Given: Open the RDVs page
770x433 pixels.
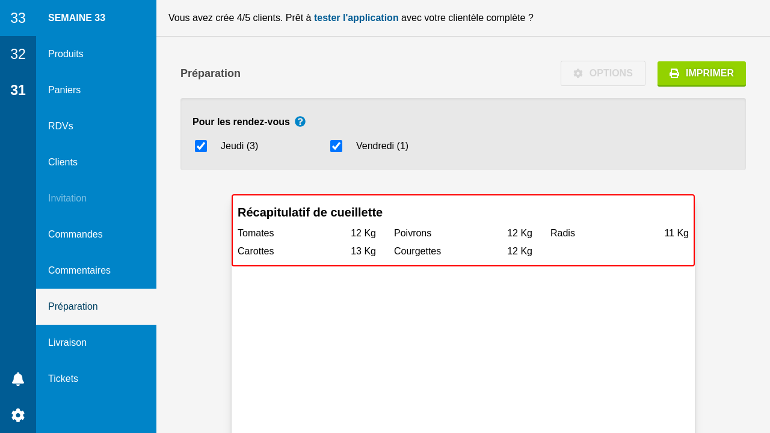Looking at the screenshot, I should [61, 126].
